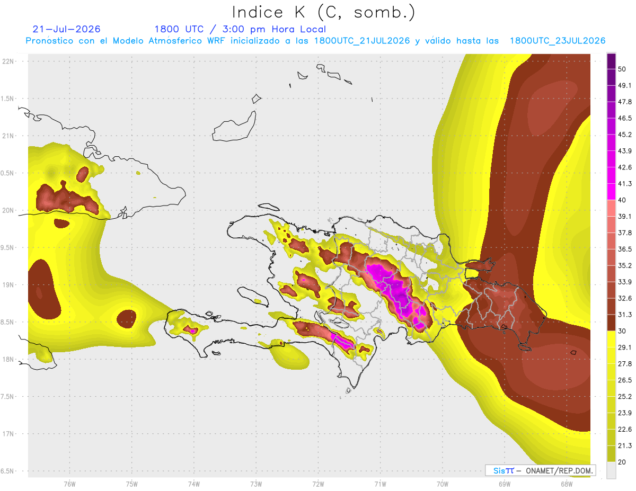Click '1800UTC_23JUL2026' valid-until time text

tap(558, 41)
